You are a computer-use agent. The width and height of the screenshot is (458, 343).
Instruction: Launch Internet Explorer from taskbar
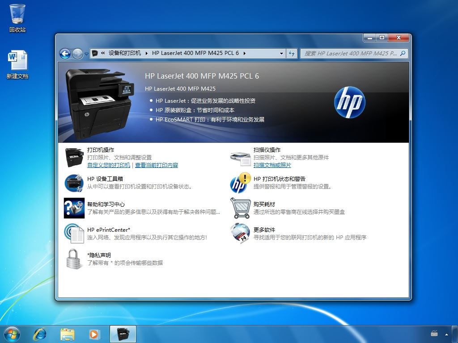coord(40,334)
